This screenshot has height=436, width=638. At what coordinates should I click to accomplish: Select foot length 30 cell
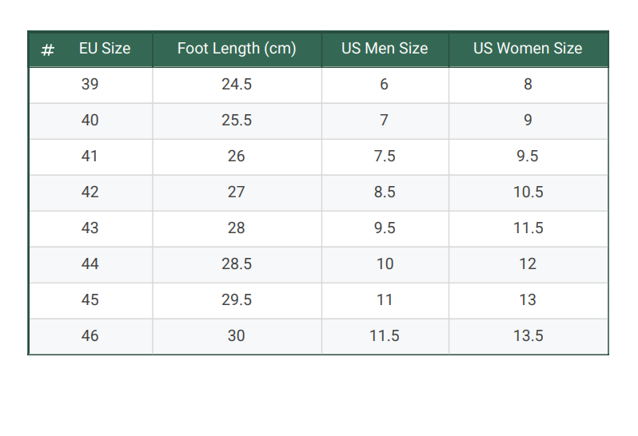pyautogui.click(x=237, y=336)
